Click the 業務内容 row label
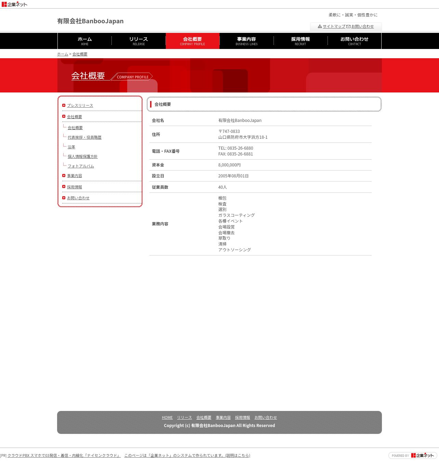 160,224
